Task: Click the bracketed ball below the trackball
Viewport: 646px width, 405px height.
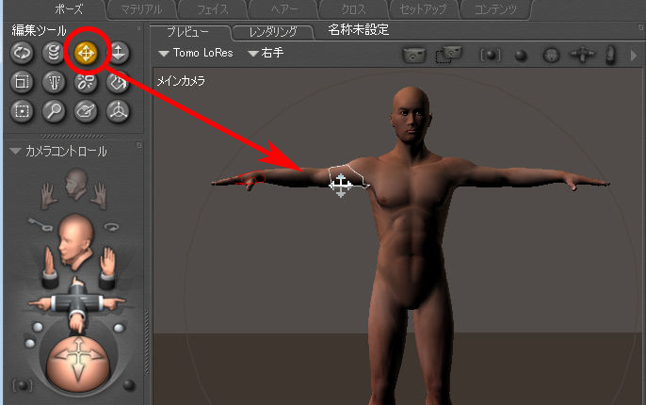Action: (x=23, y=385)
